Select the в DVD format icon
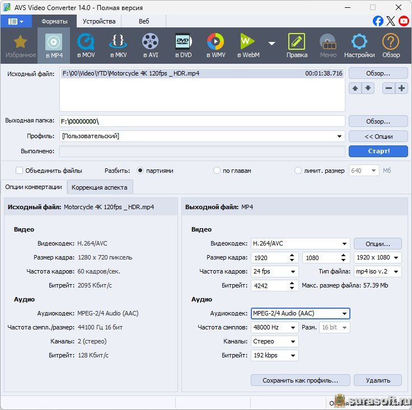Image resolution: width=412 pixels, height=410 pixels. [183, 46]
